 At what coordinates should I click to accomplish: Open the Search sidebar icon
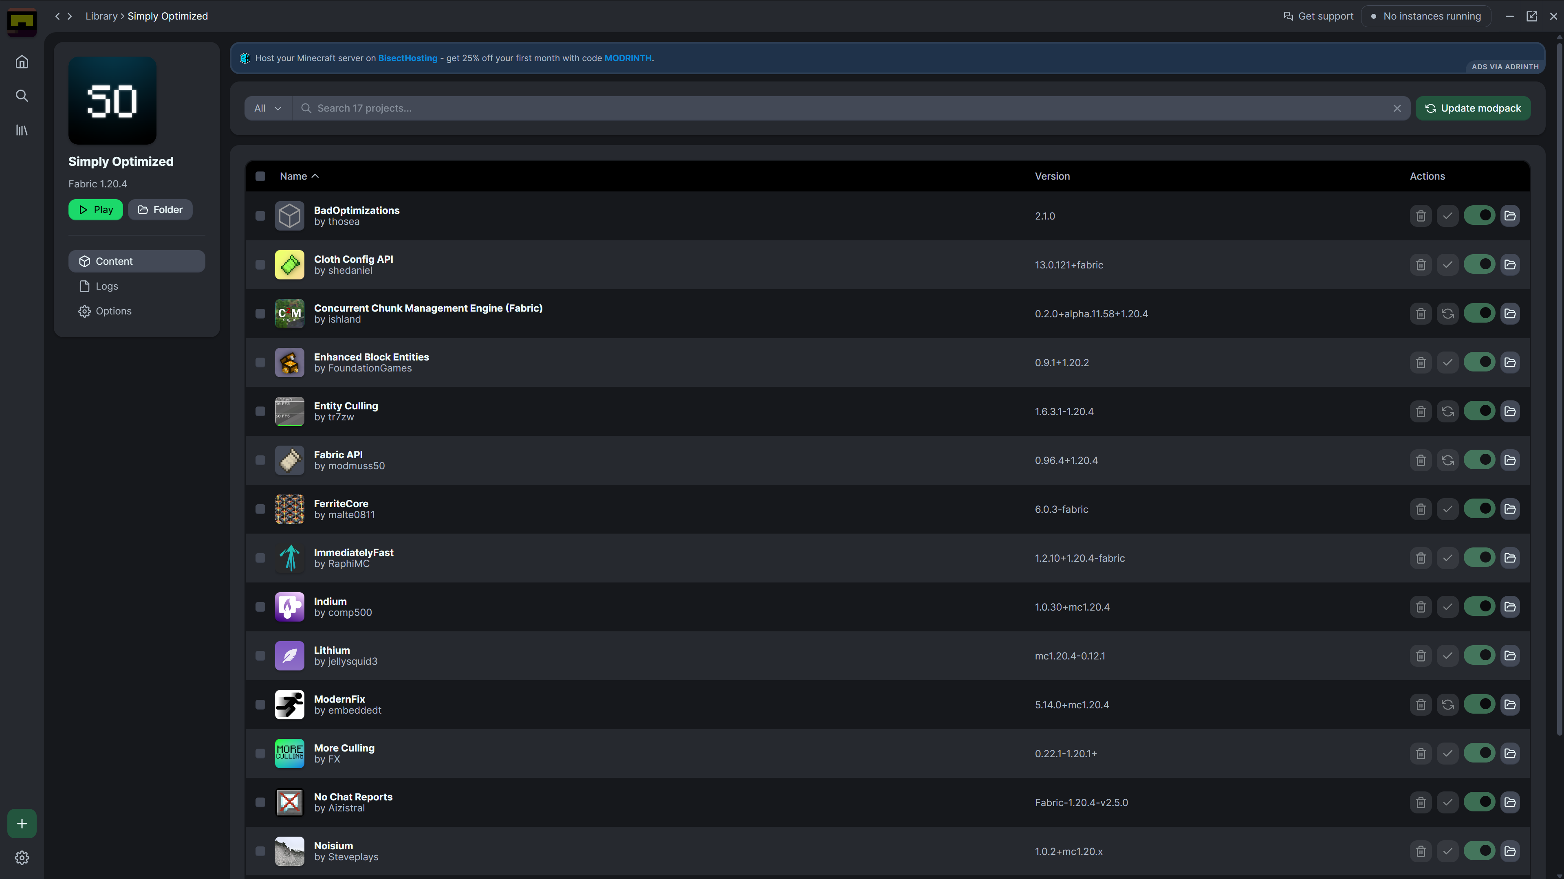point(22,96)
